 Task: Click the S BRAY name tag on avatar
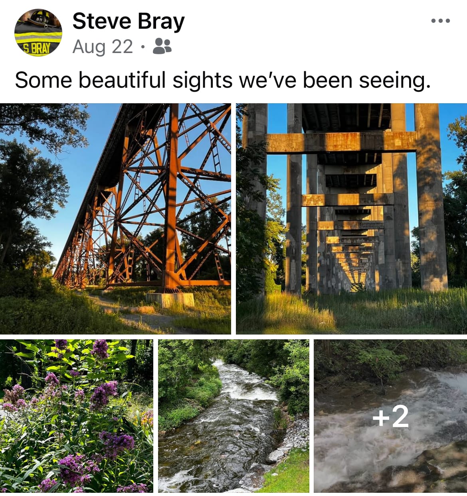point(37,49)
